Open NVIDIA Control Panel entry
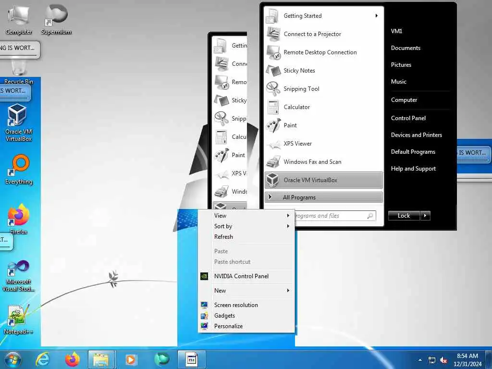The image size is (492, 369). click(246, 276)
